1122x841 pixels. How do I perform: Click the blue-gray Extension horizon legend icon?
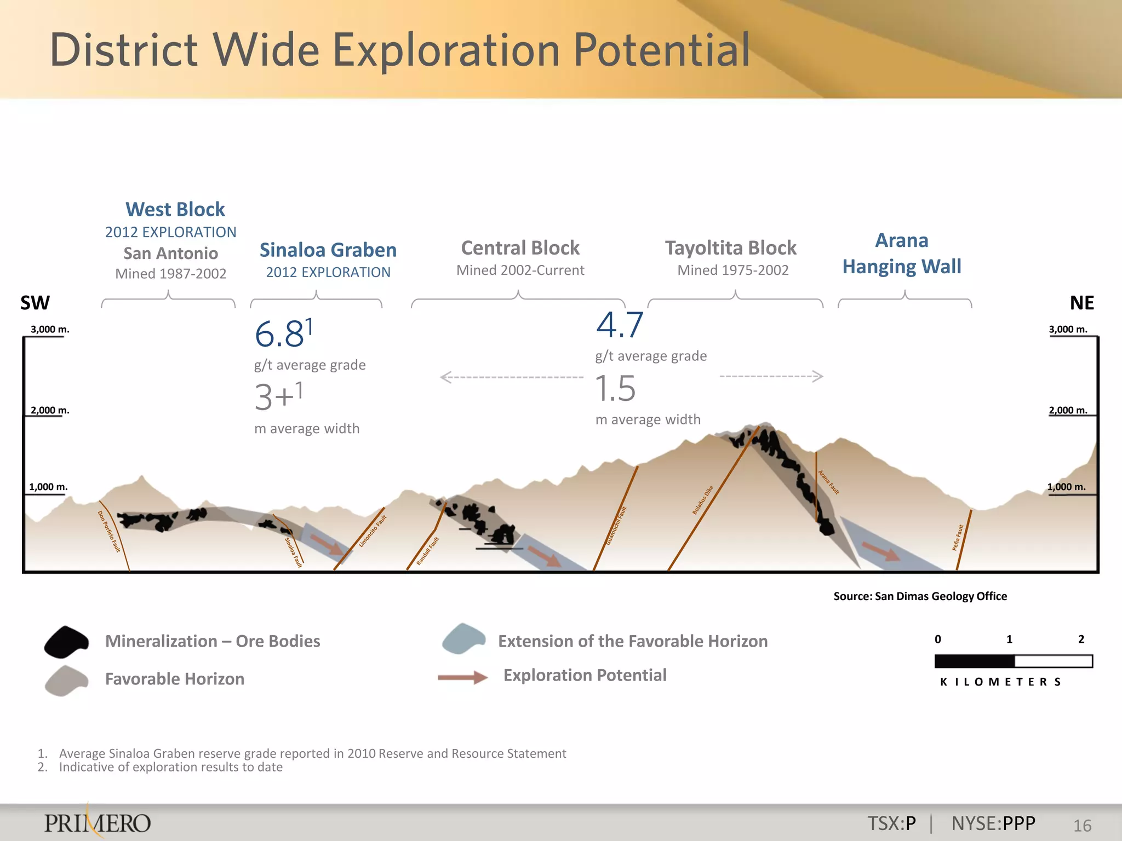pyautogui.click(x=463, y=639)
